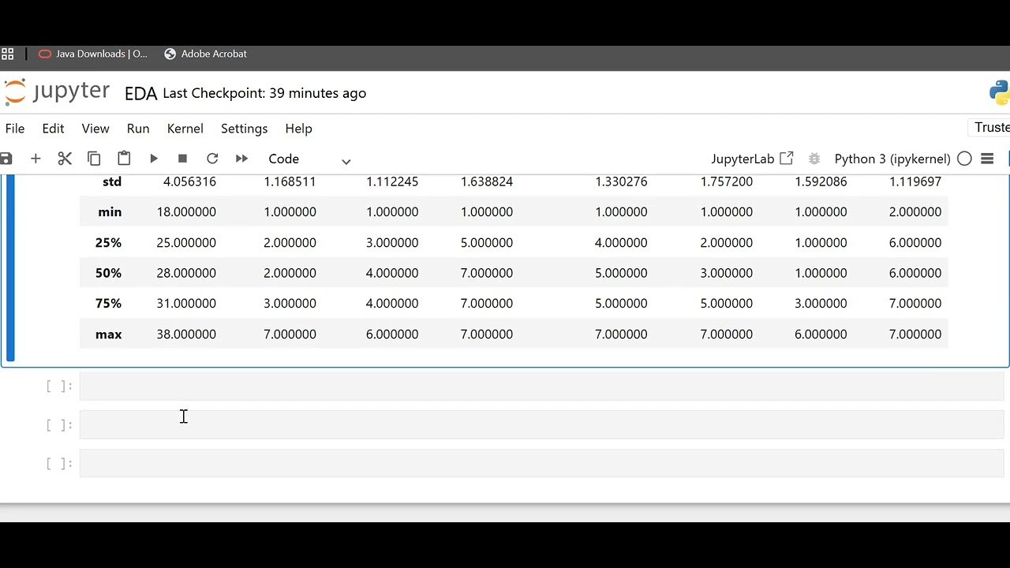Click the first empty code cell input

(x=541, y=386)
